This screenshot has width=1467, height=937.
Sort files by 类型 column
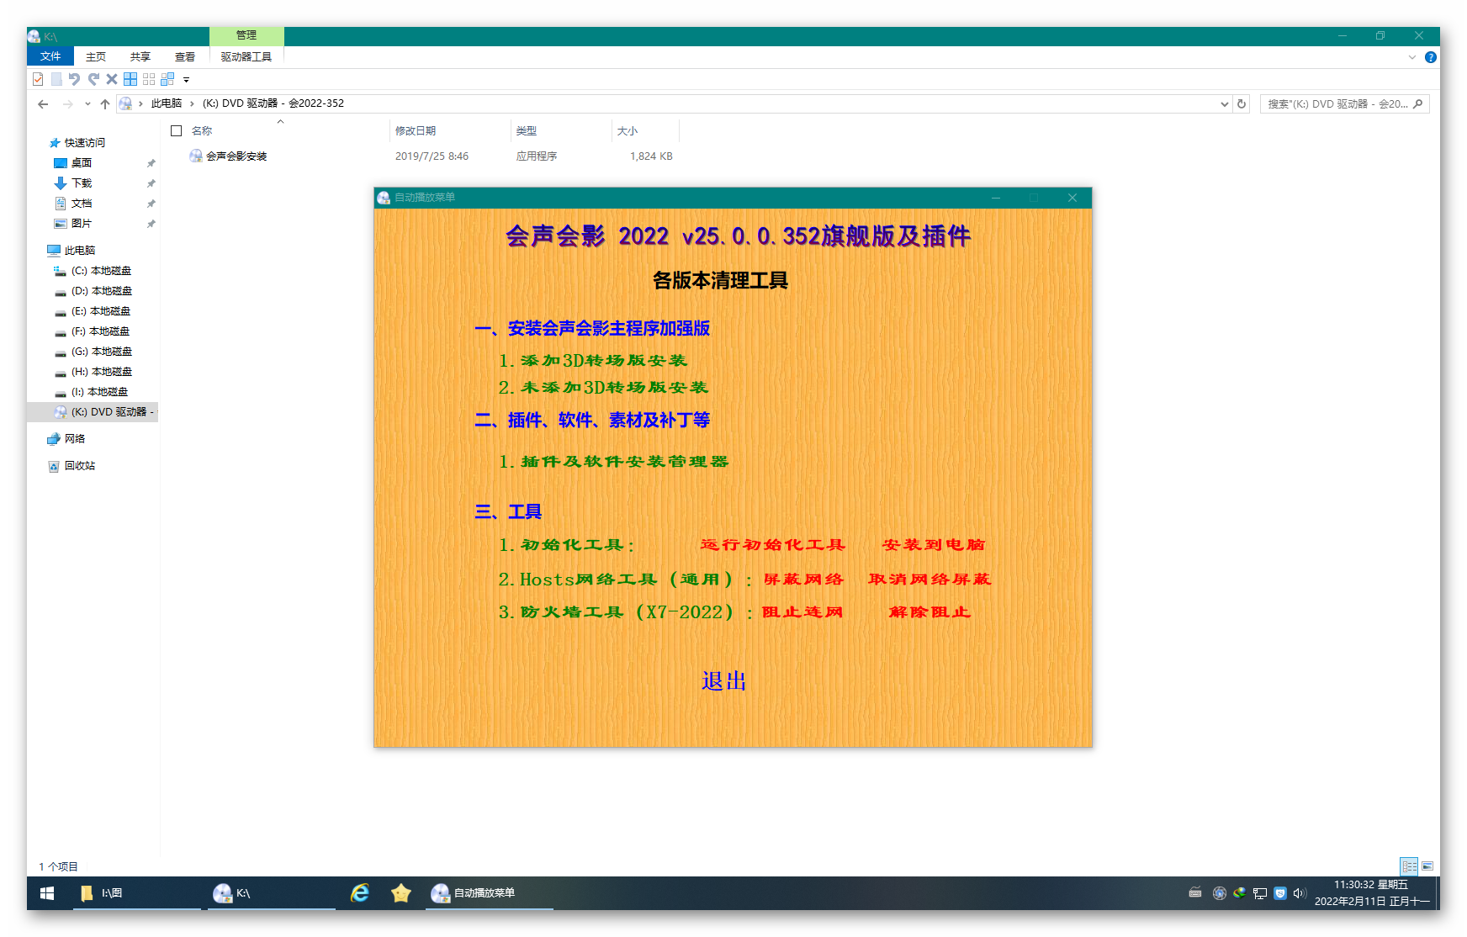(x=527, y=130)
